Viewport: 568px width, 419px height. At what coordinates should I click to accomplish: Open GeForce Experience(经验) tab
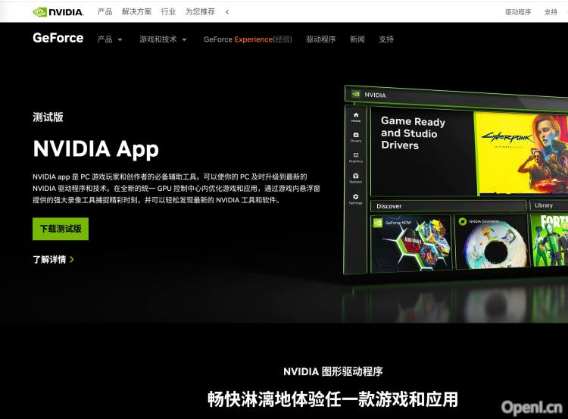(248, 39)
